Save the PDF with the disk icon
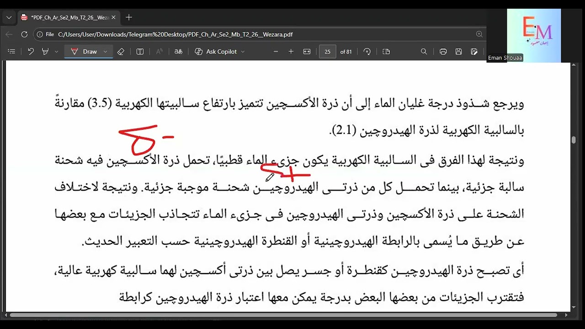The width and height of the screenshot is (585, 329). [458, 52]
